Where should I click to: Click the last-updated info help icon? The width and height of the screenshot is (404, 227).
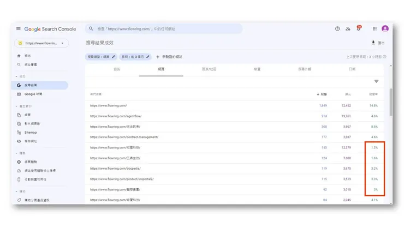pyautogui.click(x=384, y=57)
